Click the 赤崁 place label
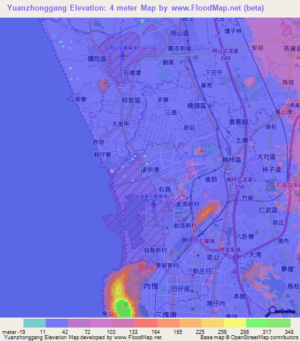This screenshot has width=300, height=341. 98,142
